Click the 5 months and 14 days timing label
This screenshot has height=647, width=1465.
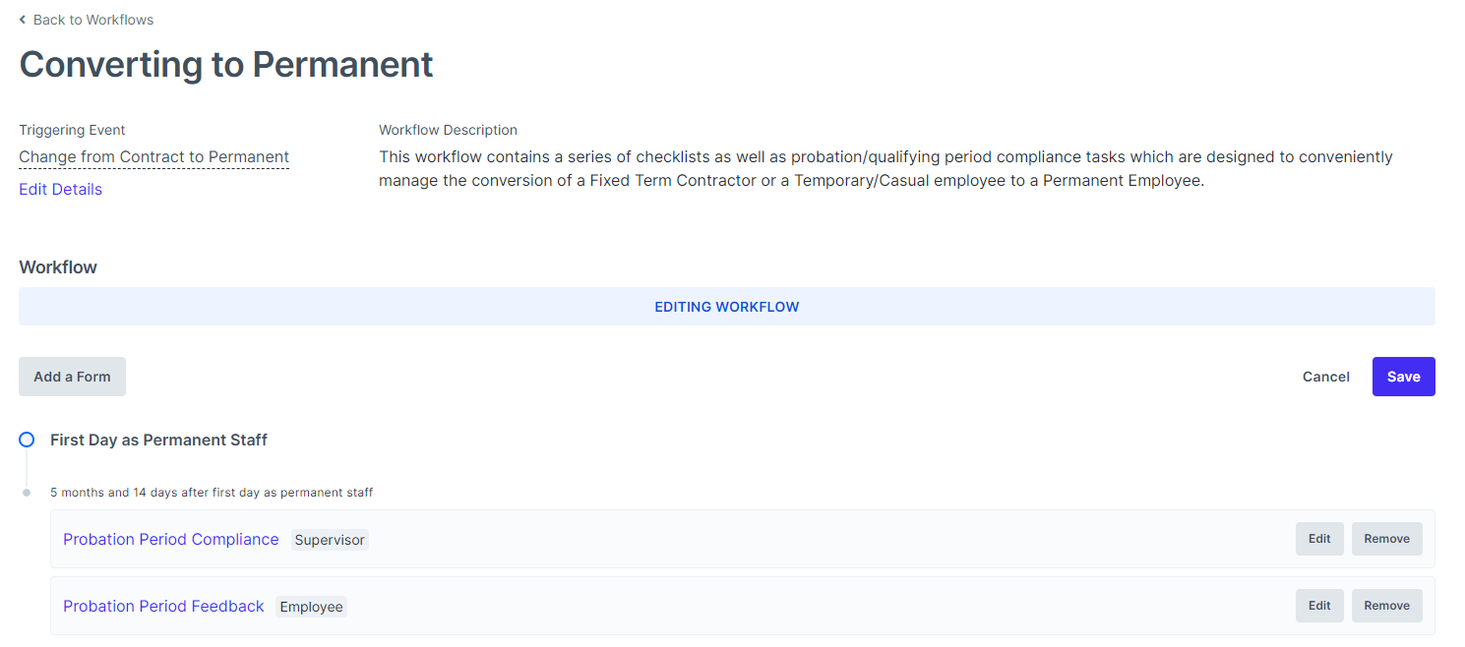tap(212, 492)
